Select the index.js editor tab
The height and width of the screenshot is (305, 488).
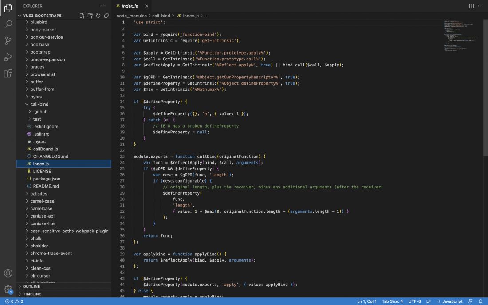[x=132, y=6]
